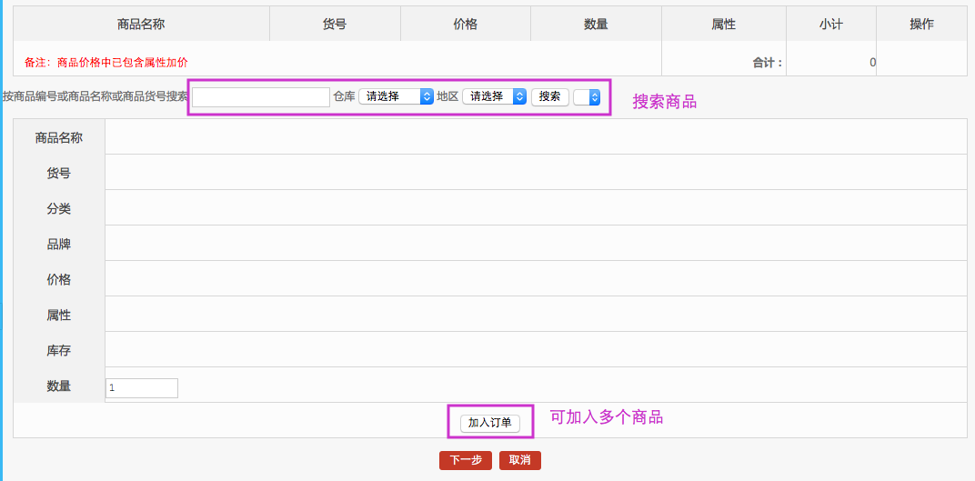Click the 加入订单 add to order button
Image resolution: width=975 pixels, height=481 pixels.
(x=490, y=423)
